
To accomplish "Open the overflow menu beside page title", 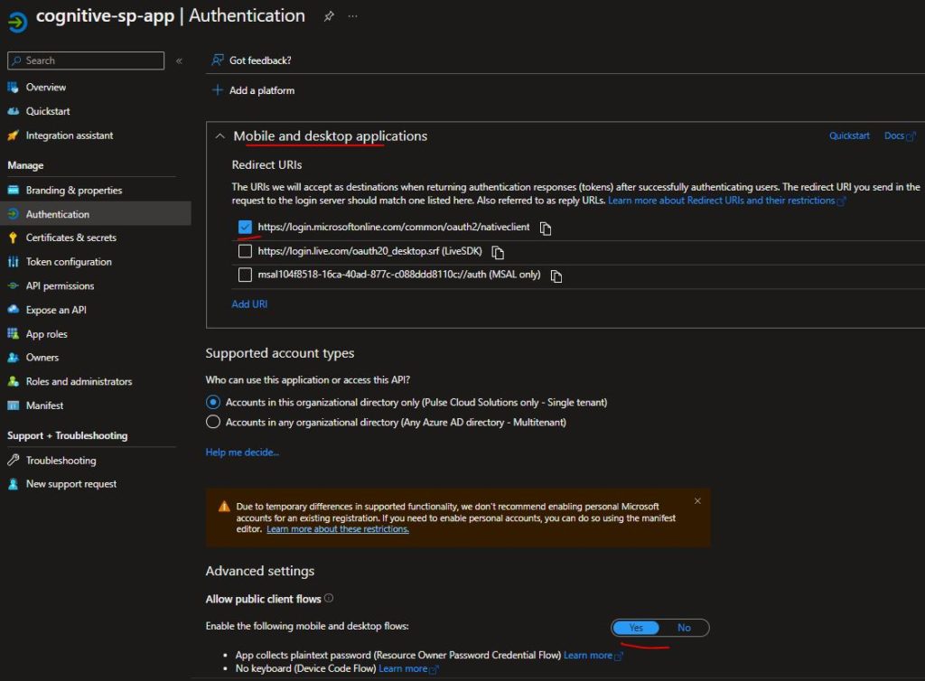I will (x=352, y=15).
